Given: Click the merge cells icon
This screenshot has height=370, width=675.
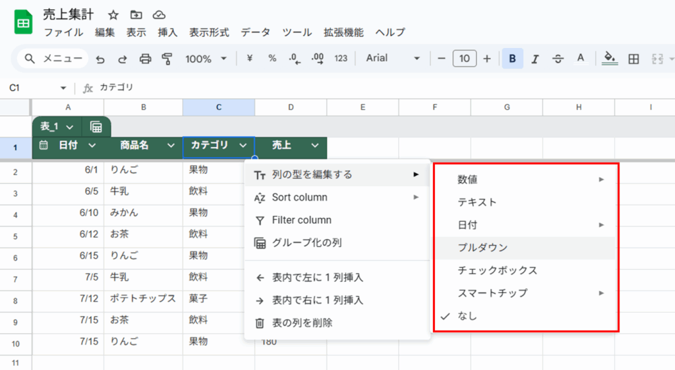Looking at the screenshot, I should coord(657,59).
